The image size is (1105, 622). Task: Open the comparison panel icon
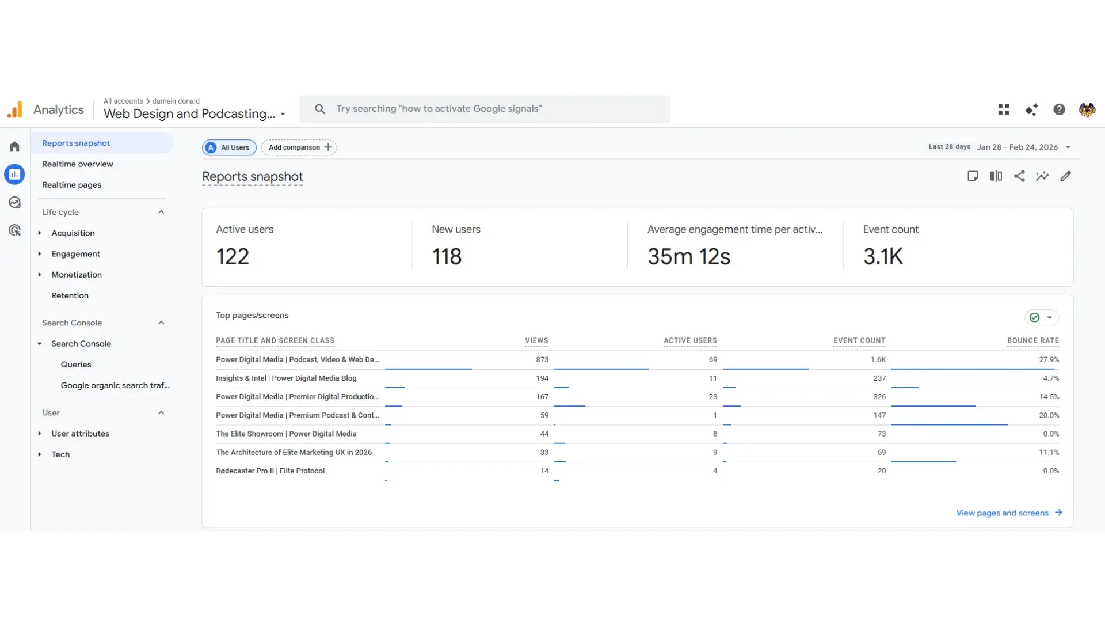click(996, 176)
